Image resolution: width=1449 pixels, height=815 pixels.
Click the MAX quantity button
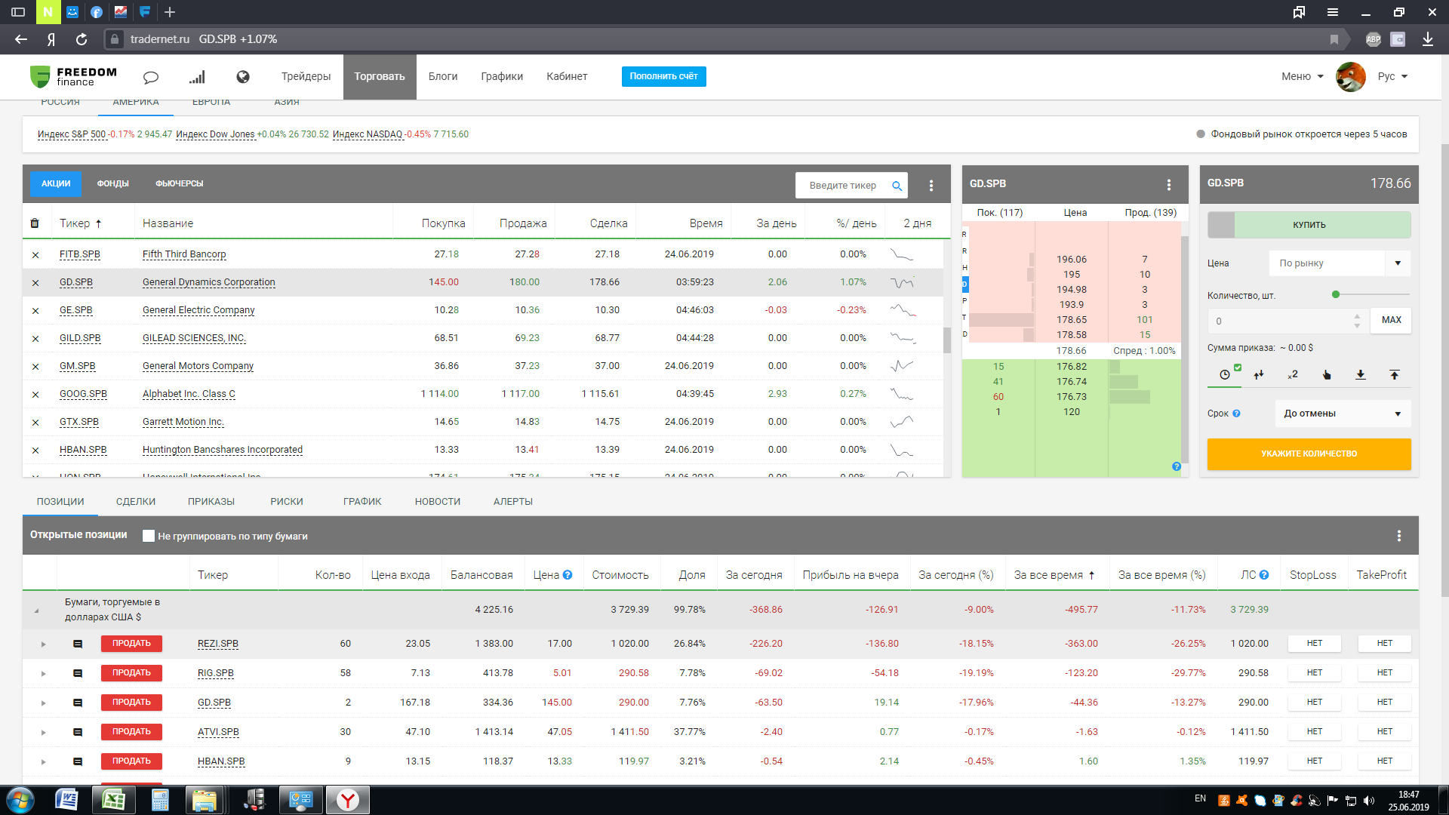[x=1392, y=320]
